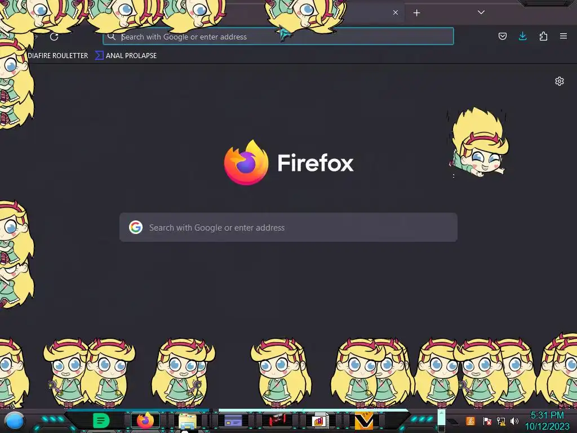Click the orange Java tray icon

[x=471, y=421]
